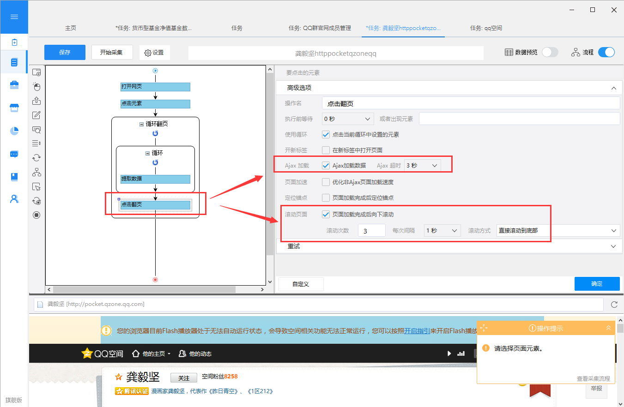Open the 滚动方式 直接滚动到底部 dropdown
624x407 pixels.
pos(558,230)
